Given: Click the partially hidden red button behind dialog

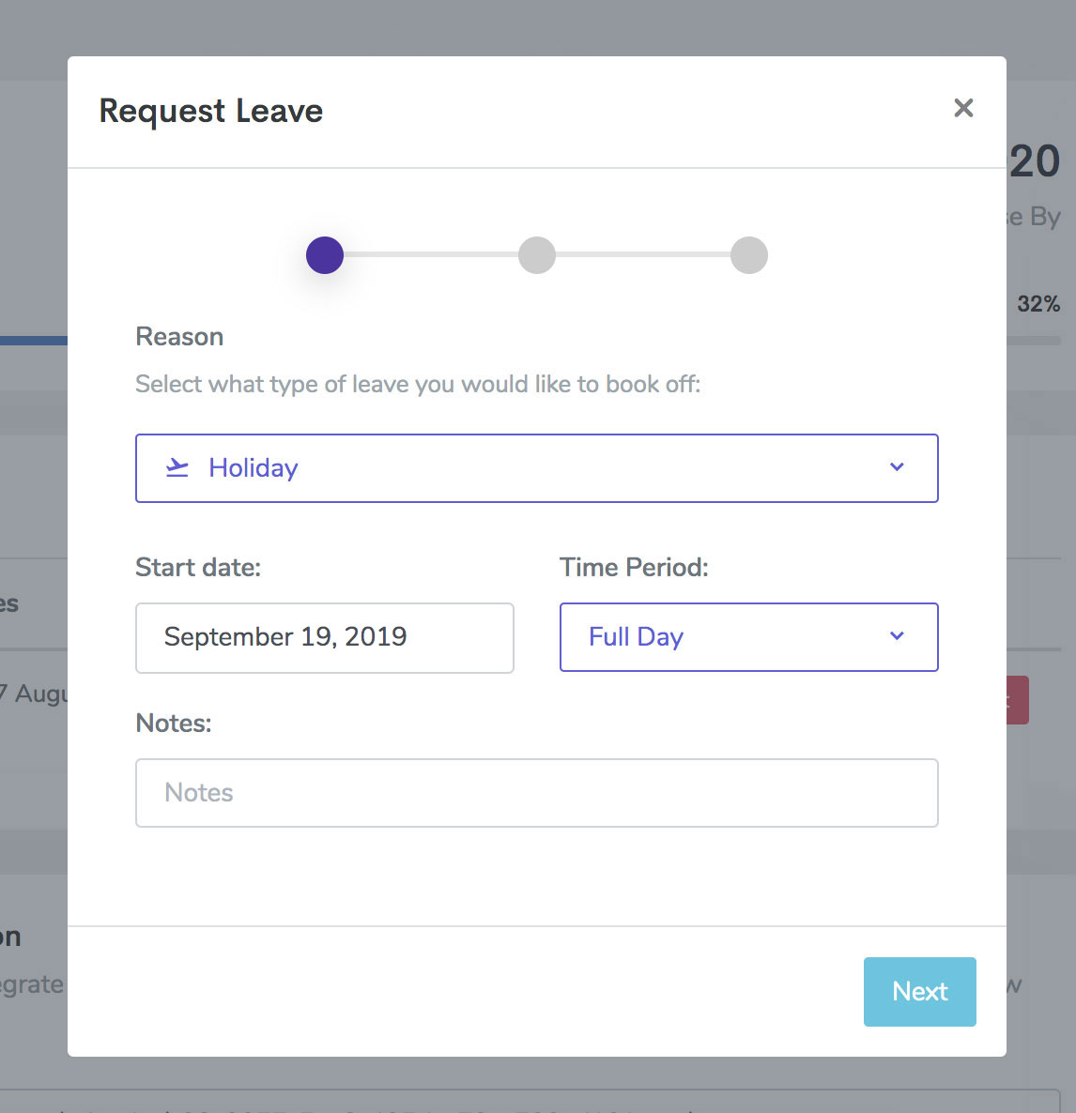Looking at the screenshot, I should point(1019,700).
